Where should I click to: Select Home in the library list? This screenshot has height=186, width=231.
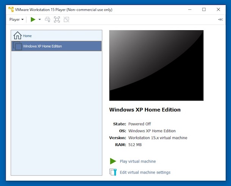(x=56, y=36)
